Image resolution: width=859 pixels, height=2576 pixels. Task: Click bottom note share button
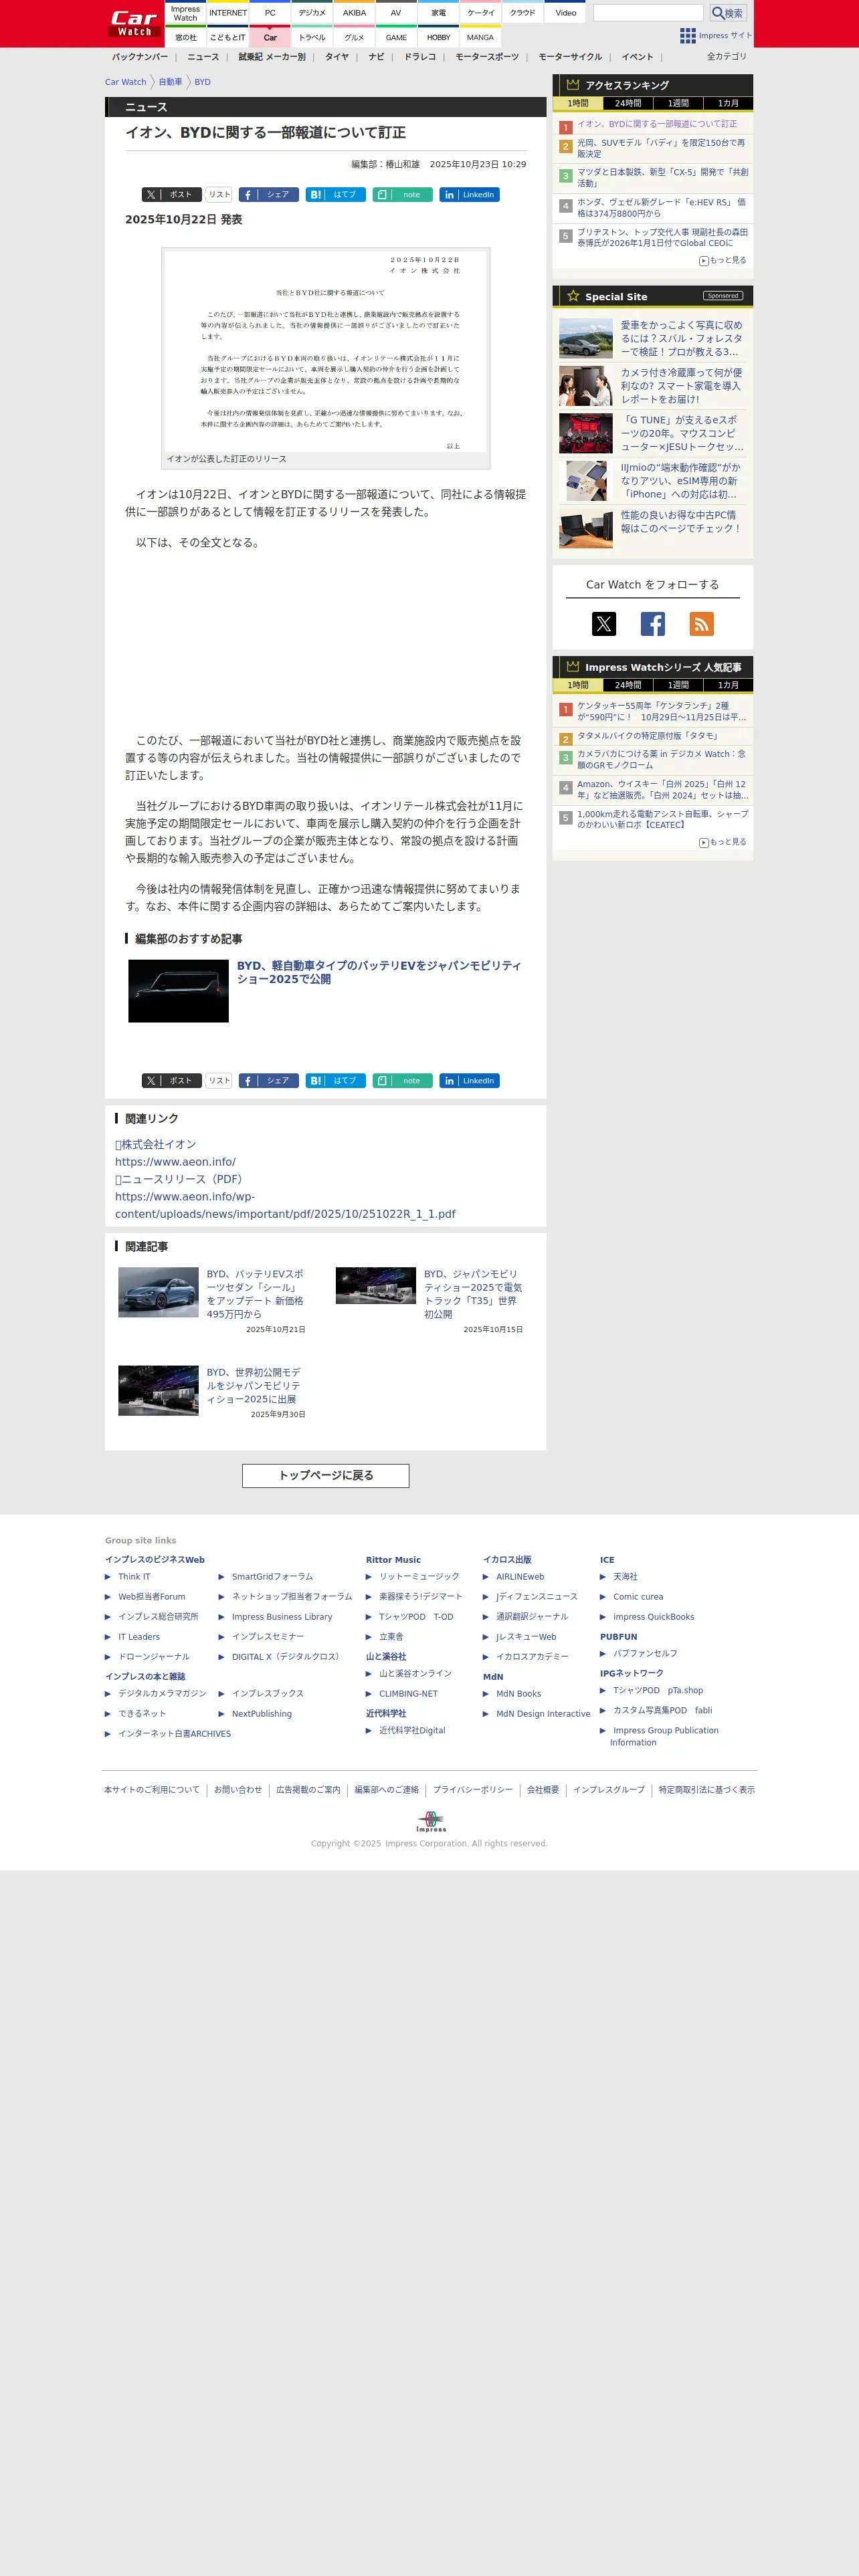(402, 1080)
